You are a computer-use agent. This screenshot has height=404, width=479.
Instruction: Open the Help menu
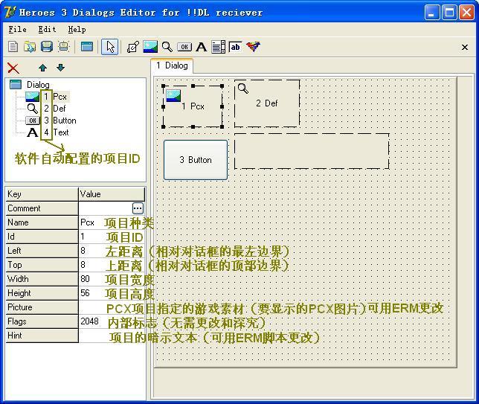point(77,29)
